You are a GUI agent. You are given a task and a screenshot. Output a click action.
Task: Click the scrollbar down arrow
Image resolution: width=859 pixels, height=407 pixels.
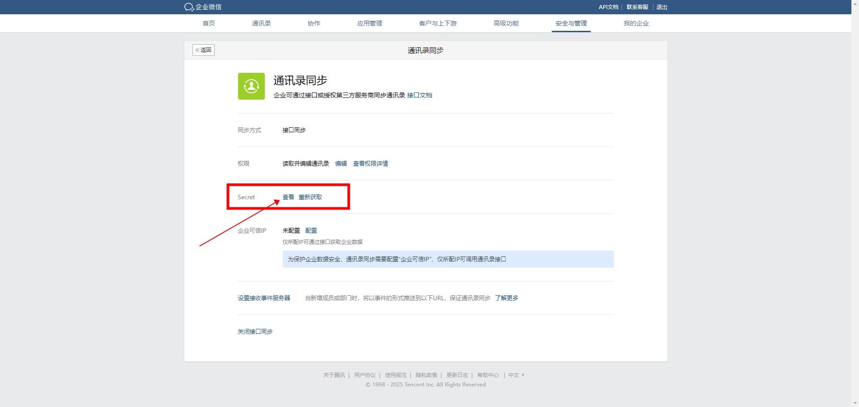tap(855, 403)
